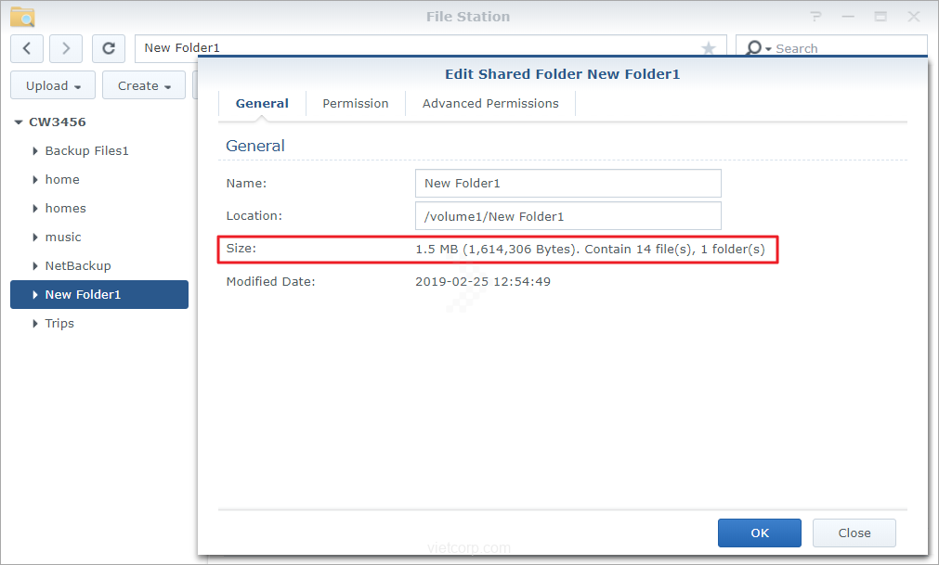Expand the NetBackup folder node
Viewport: 939px width, 565px height.
coord(35,266)
